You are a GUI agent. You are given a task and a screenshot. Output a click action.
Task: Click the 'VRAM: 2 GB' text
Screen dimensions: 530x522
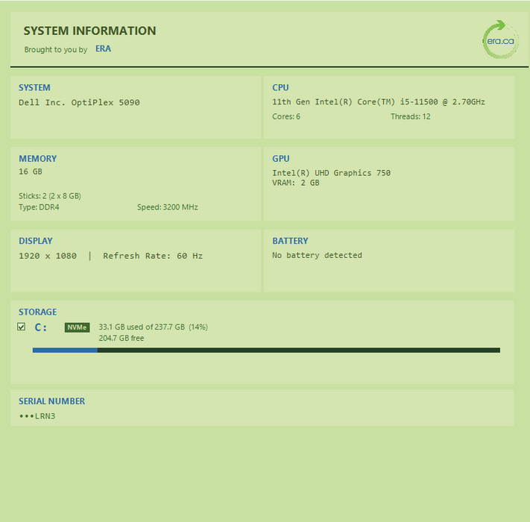[x=296, y=183]
